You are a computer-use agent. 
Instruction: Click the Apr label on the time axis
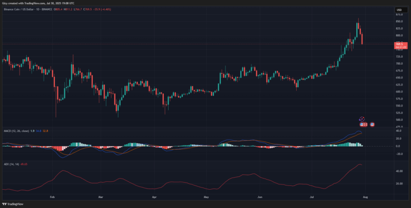(154, 197)
